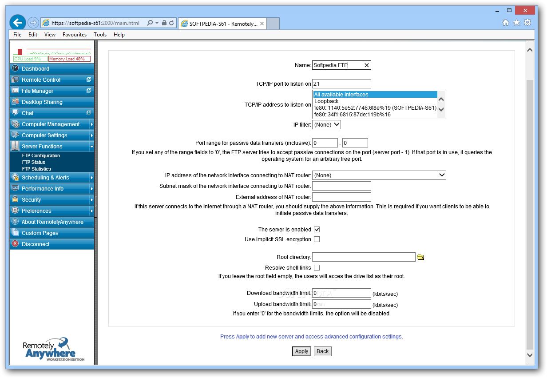Switch to SOFTPEDIA-S61 browser tab

[223, 24]
